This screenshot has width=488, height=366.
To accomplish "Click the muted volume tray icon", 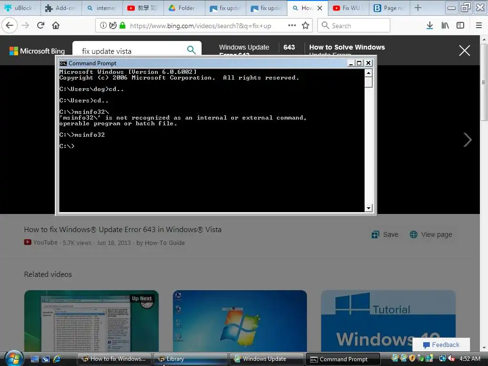I will [x=451, y=359].
